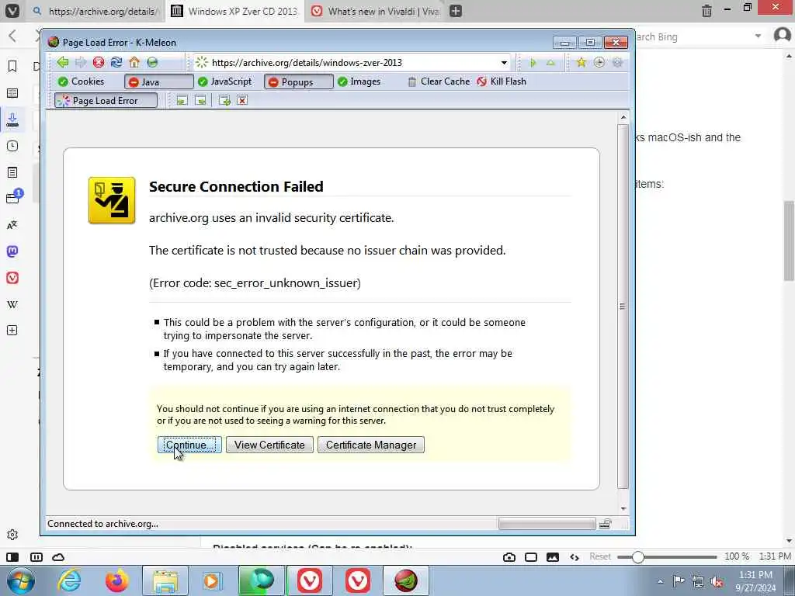
Task: Click Reset next to the Vivaldi zoom slider
Action: (x=600, y=556)
